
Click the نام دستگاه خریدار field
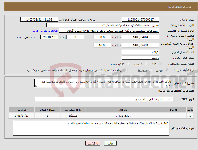click(x=103, y=25)
